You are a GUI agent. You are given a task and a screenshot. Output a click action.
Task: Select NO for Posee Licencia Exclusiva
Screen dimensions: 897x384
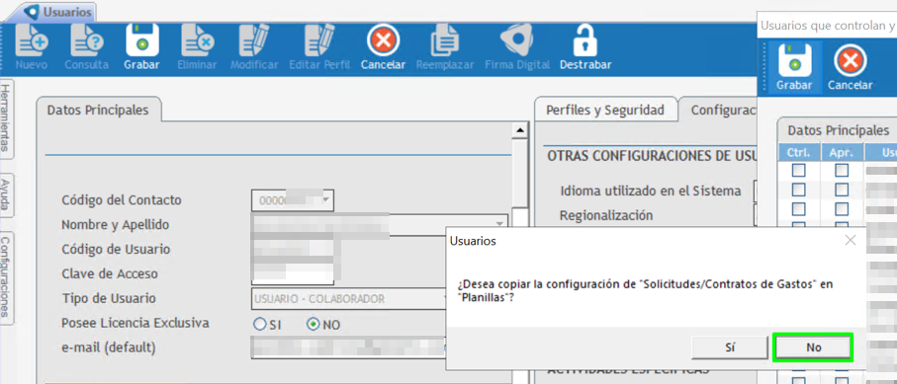313,325
